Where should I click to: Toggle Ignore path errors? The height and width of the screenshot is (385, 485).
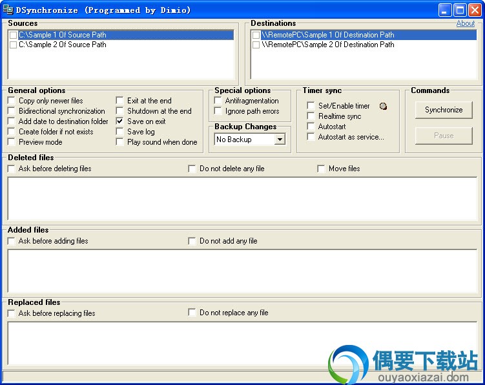pos(218,111)
